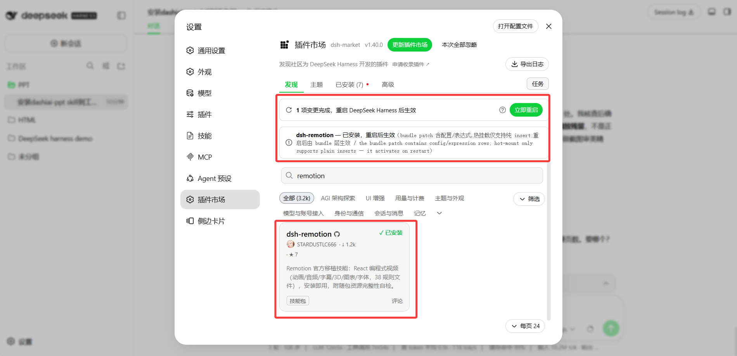Select AGI 架构探索 category filter
Image resolution: width=737 pixels, height=356 pixels.
click(338, 198)
